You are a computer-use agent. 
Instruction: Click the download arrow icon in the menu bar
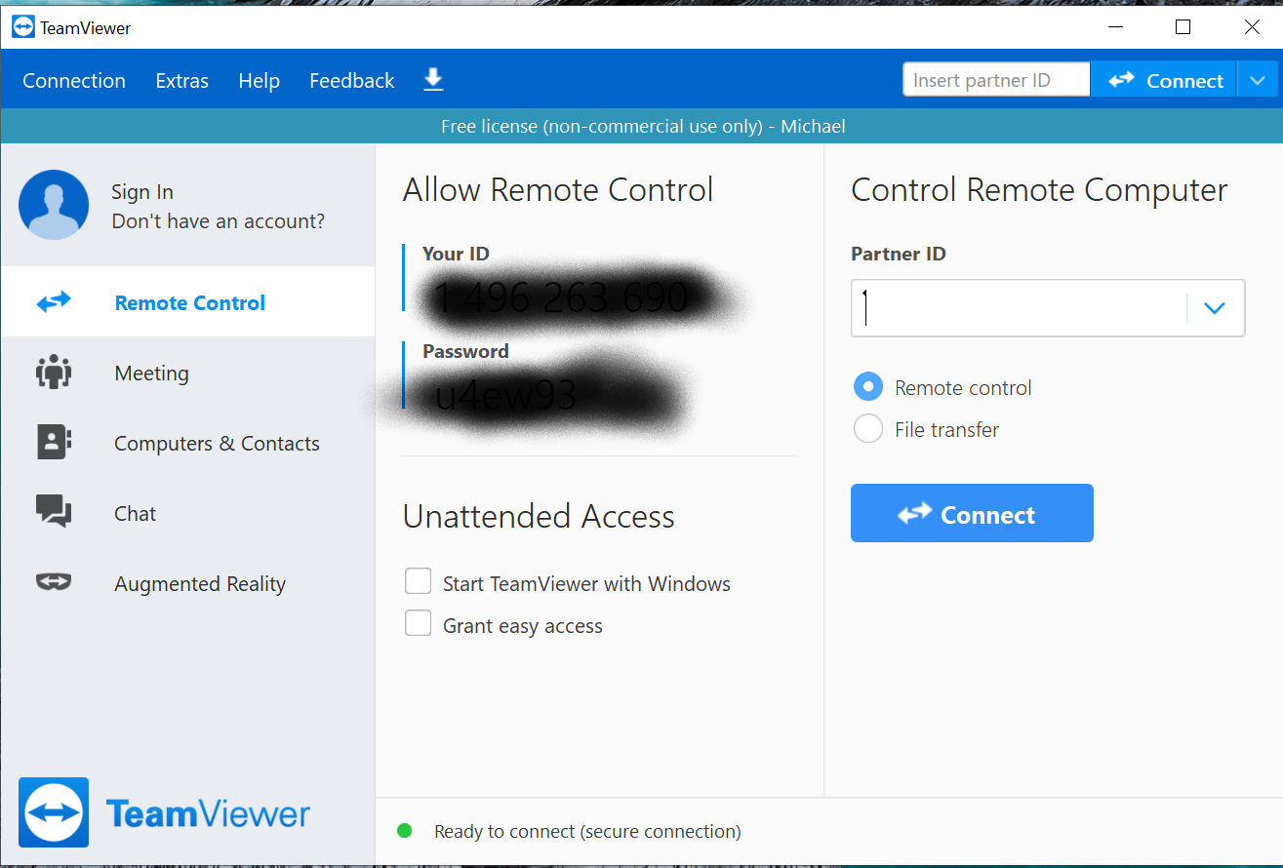tap(433, 80)
